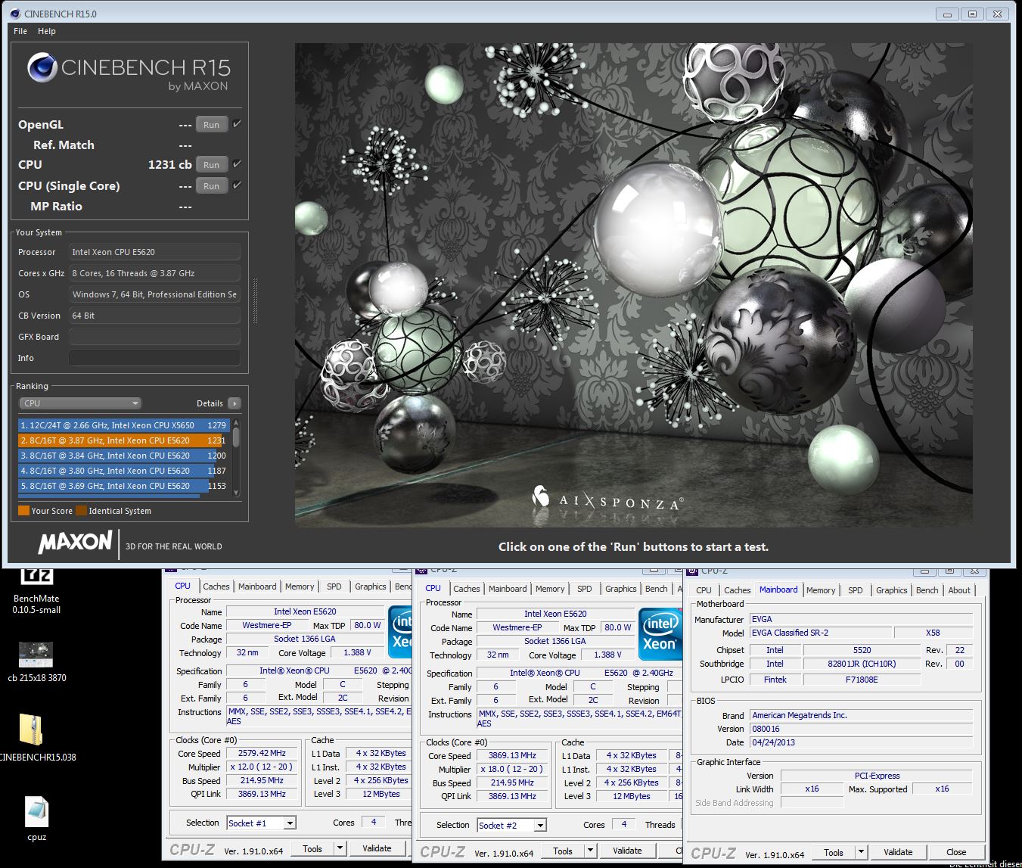Image resolution: width=1022 pixels, height=868 pixels.
Task: Click the Cinebench R15 sphere logo
Action: pyautogui.click(x=42, y=68)
